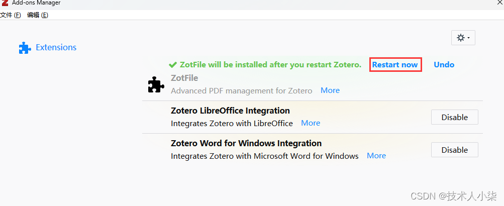Select the ZotFile extension name

click(x=184, y=78)
